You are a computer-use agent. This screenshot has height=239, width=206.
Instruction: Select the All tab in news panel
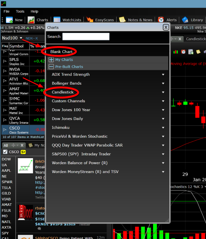(x=6, y=146)
